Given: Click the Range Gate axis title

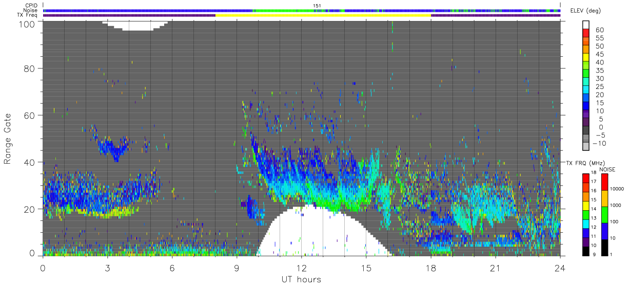Looking at the screenshot, I should (x=8, y=139).
